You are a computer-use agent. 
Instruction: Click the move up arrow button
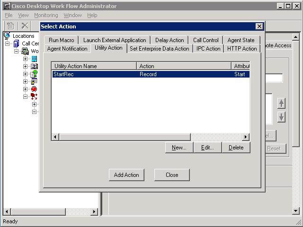[x=281, y=103]
